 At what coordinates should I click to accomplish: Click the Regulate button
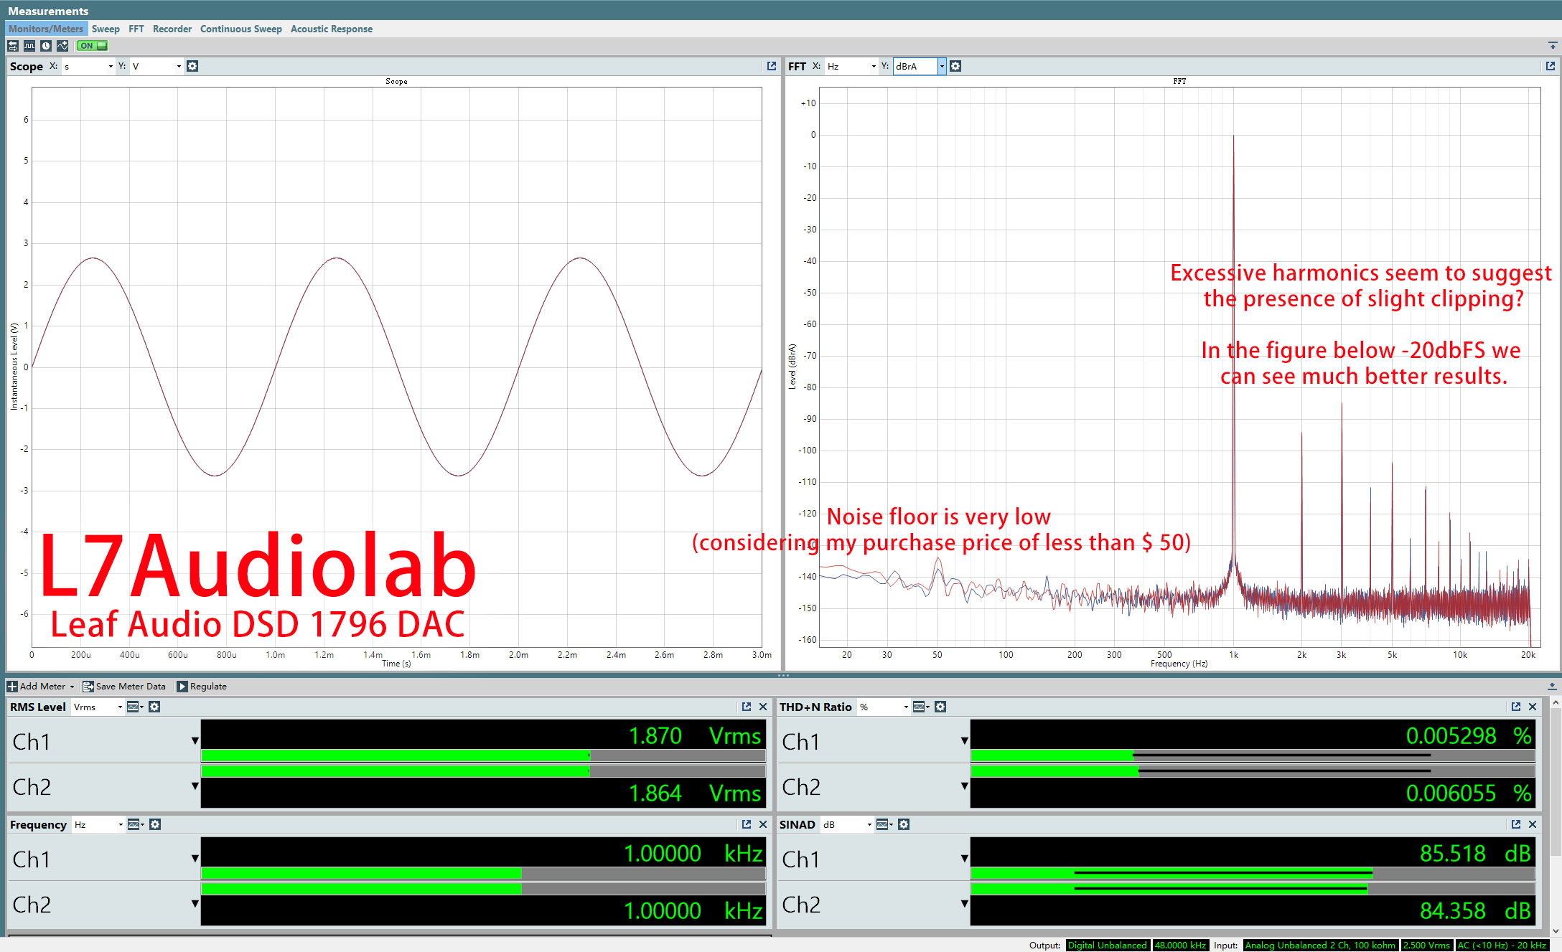coord(202,687)
